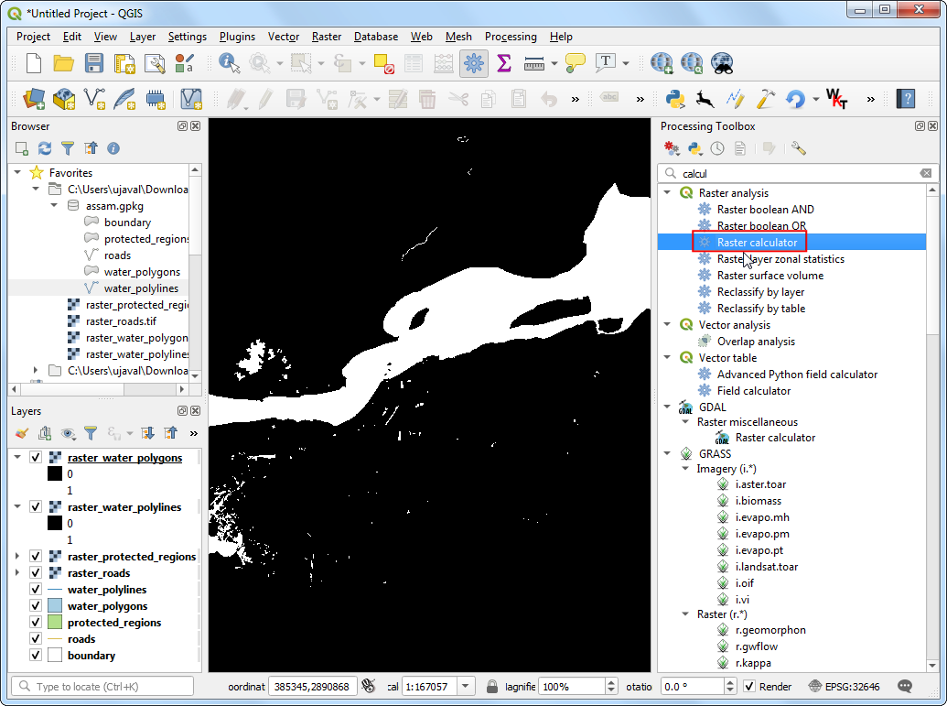Refresh the Browser panel
Screen dimensions: 947x706
[44, 147]
